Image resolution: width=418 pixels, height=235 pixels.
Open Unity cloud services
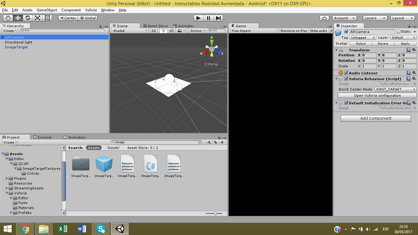(x=324, y=18)
